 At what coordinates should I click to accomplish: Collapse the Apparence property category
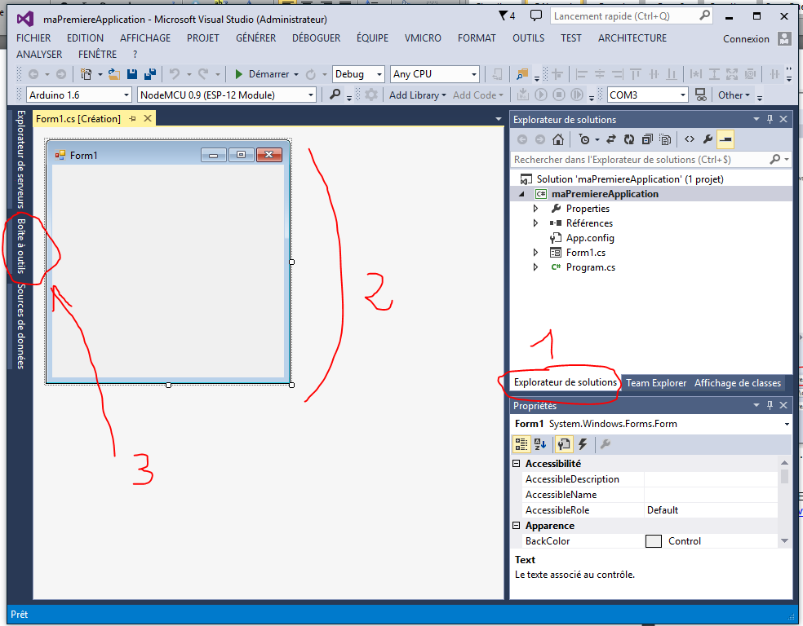(517, 525)
